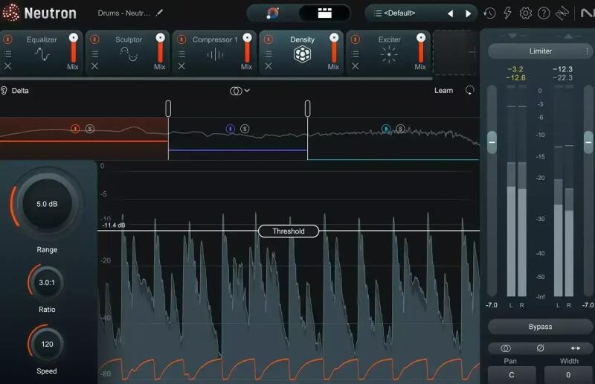Click the history clock icon

489,13
